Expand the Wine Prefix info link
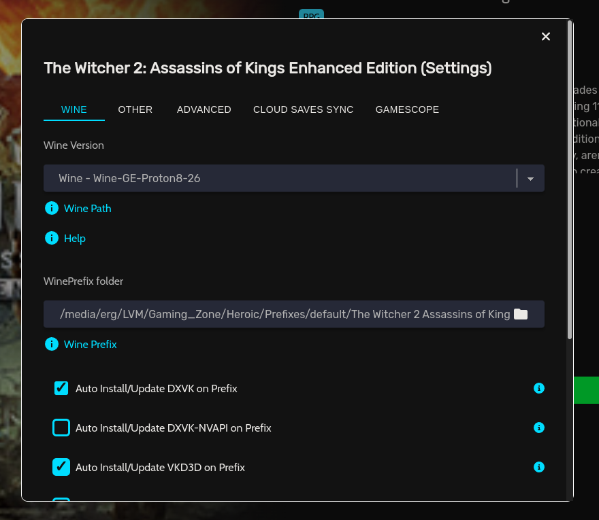The image size is (599, 520). point(90,344)
